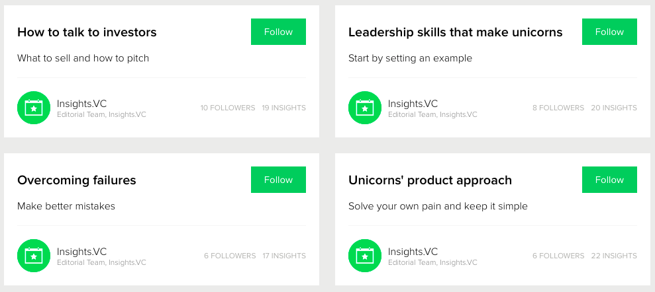Click Insights.VC author name in Overcoming failures card
Viewport: 655px width, 292px height.
pos(81,252)
